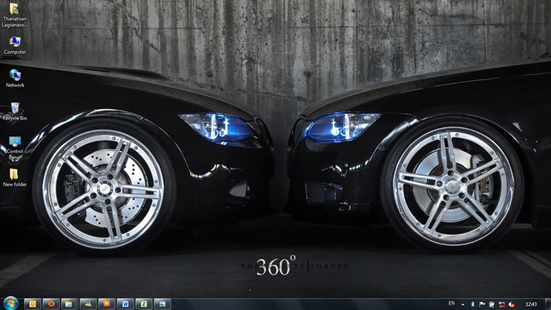Open the network status tray icon
Image resolution: width=551 pixels, height=310 pixels.
click(502, 304)
